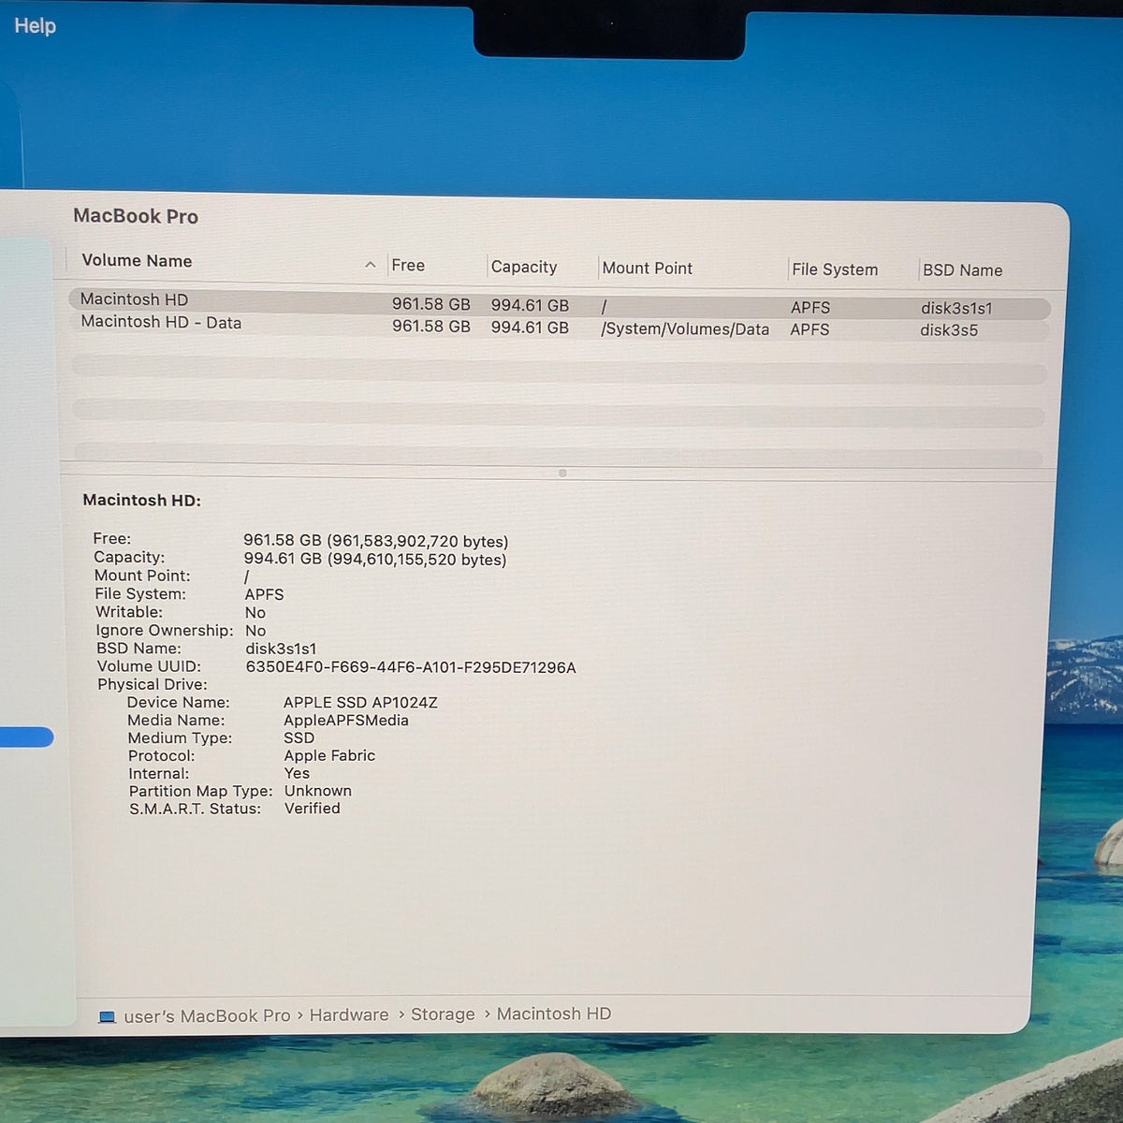Viewport: 1123px width, 1123px height.
Task: Go to user's MacBook Pro in path bar
Action: pos(207,1015)
